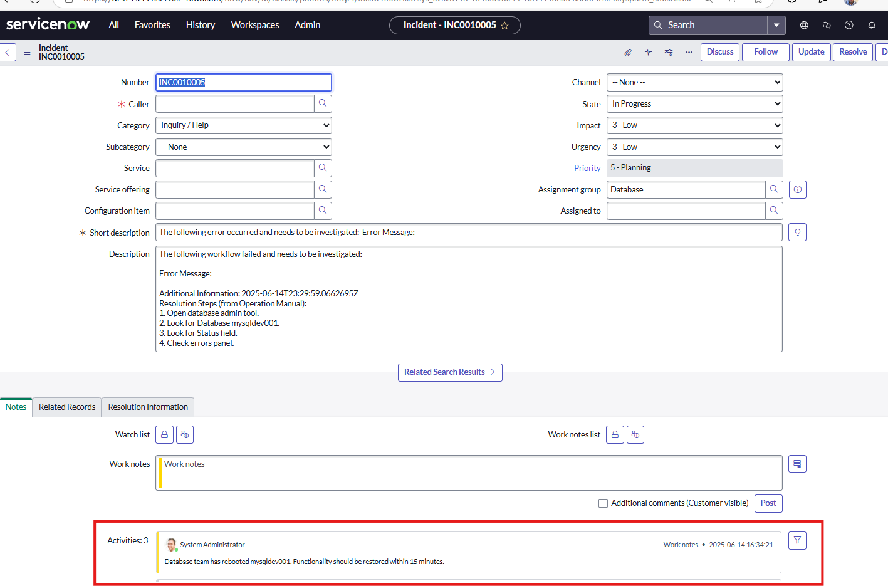The width and height of the screenshot is (888, 586).
Task: Open the personalize form settings icon
Action: 669,53
